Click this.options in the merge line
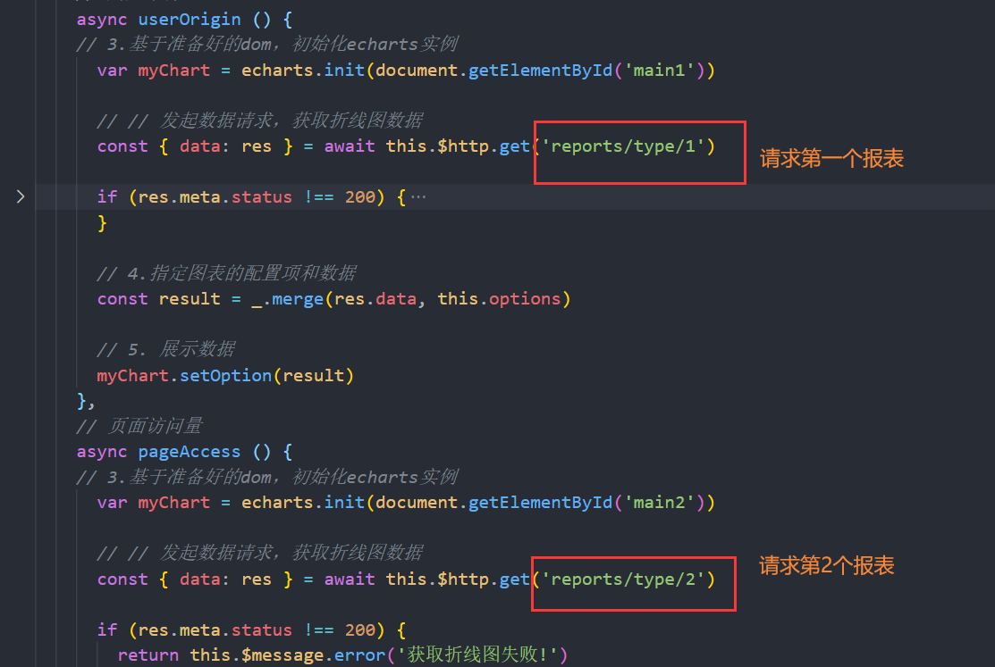 pyautogui.click(x=499, y=298)
